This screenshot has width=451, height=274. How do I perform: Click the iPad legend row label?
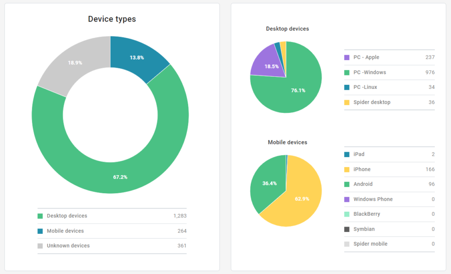tap(359, 154)
